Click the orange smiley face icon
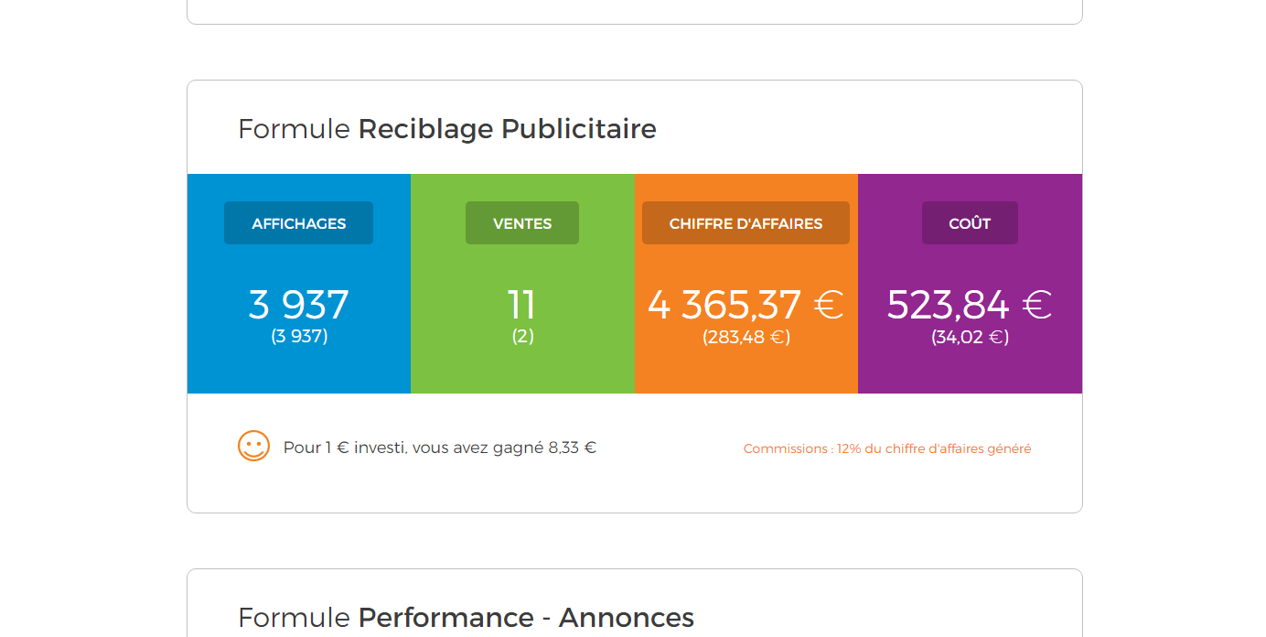 click(x=253, y=447)
